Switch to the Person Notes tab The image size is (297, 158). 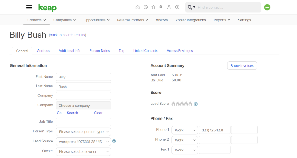tap(100, 51)
